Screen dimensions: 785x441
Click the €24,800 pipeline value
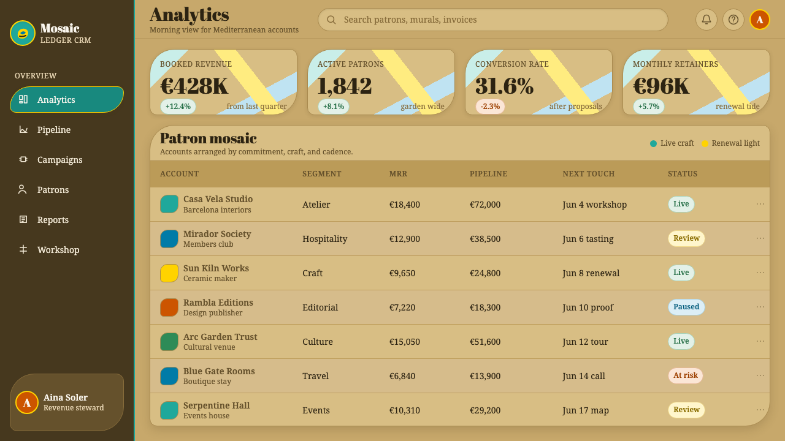click(485, 273)
